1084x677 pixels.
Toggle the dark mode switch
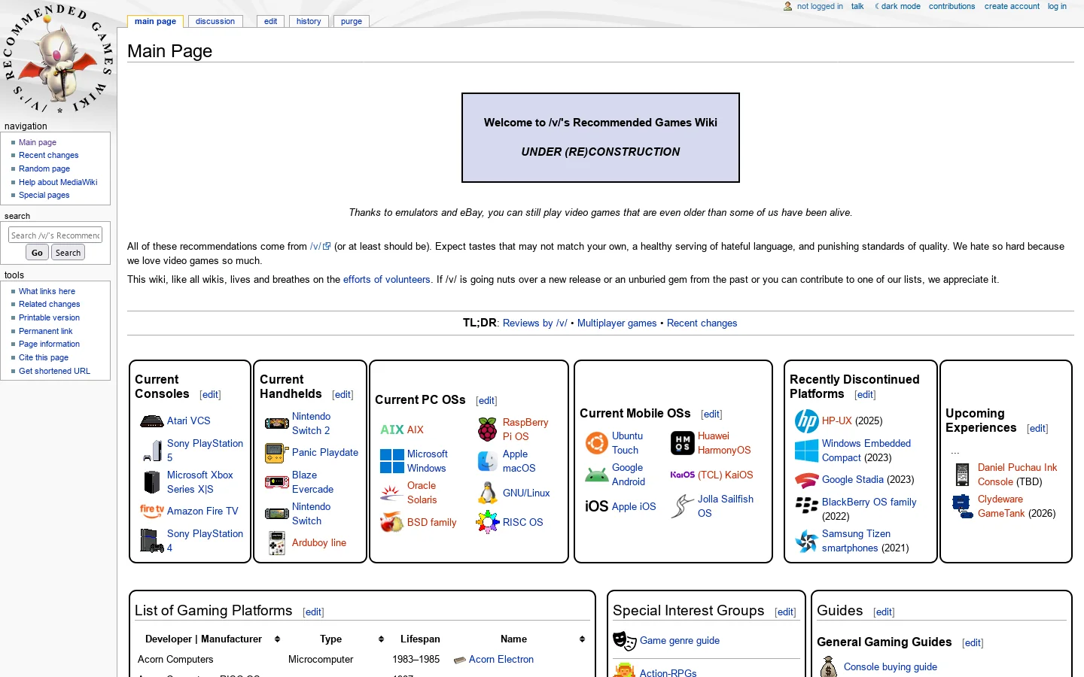pos(897,6)
